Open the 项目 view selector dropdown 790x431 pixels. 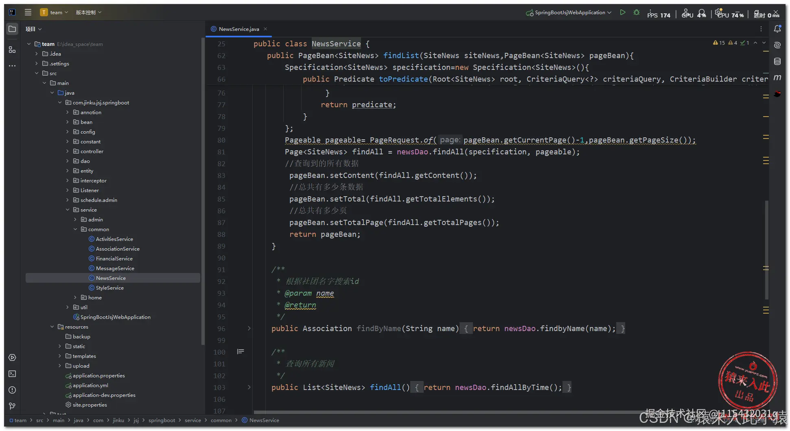point(33,29)
